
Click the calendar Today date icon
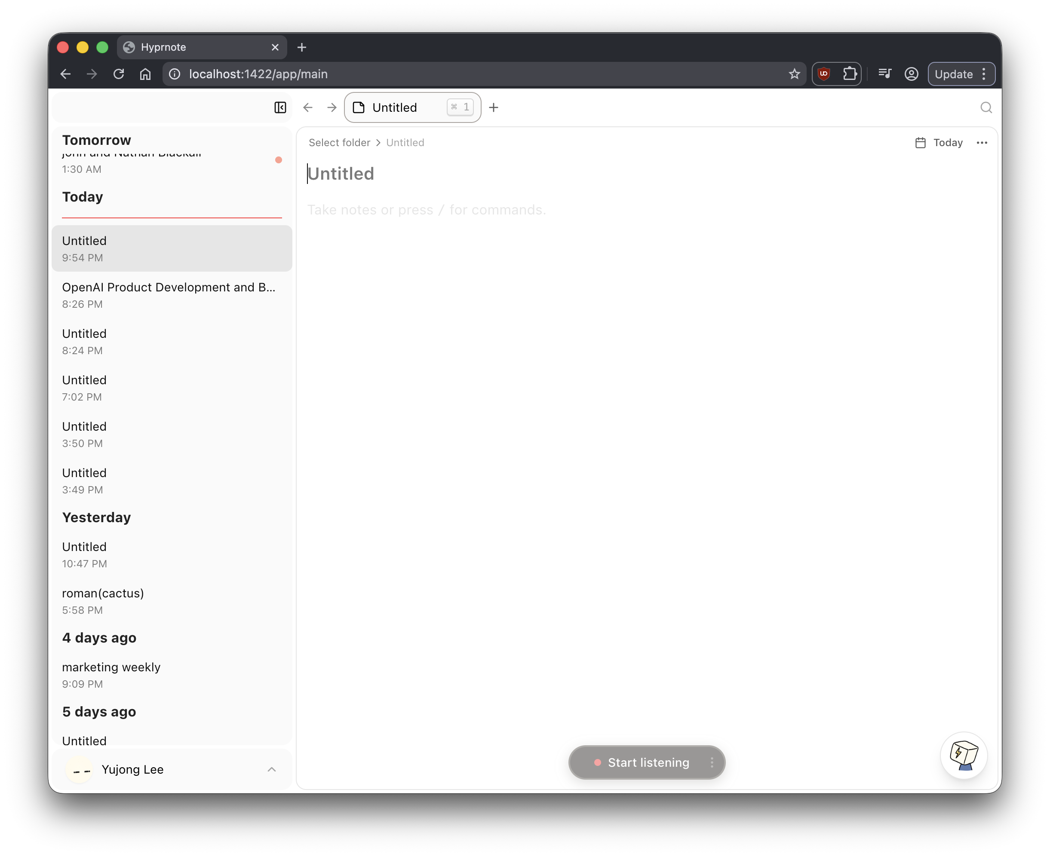coord(920,143)
